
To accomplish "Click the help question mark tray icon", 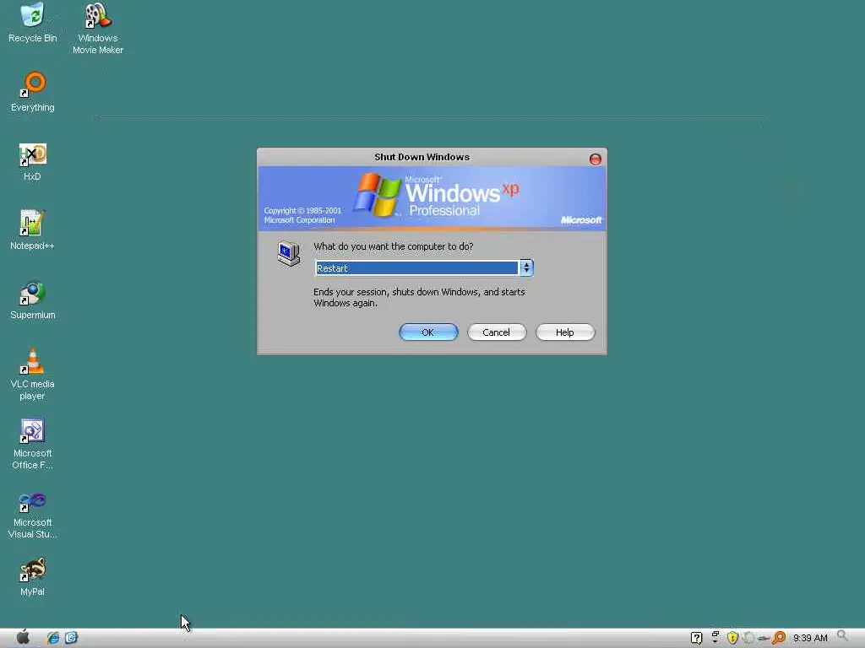I will [x=696, y=638].
